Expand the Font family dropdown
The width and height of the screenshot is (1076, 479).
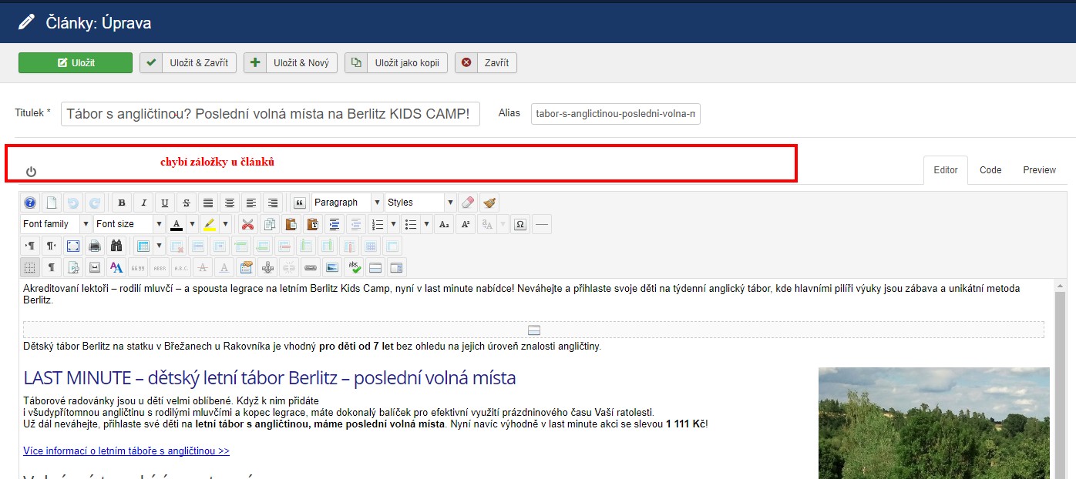(x=55, y=224)
